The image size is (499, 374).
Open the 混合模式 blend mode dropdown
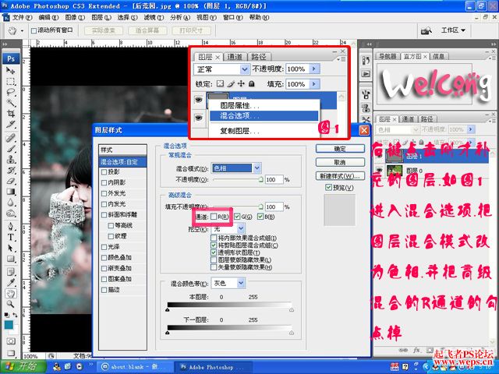pos(236,168)
